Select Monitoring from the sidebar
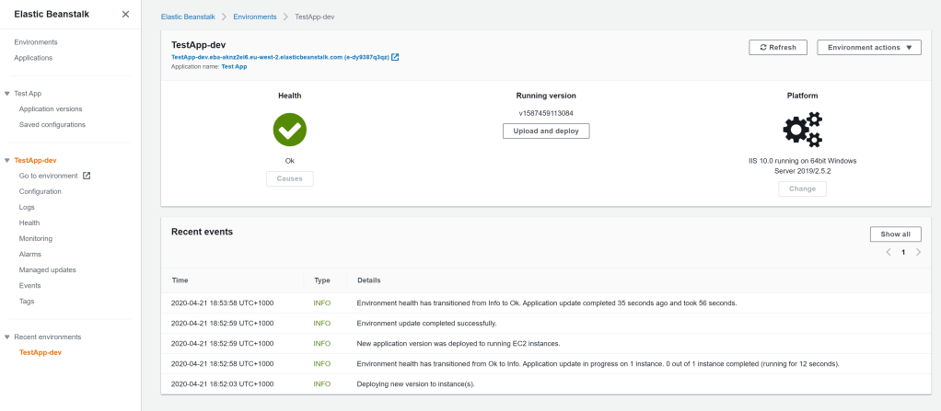Viewport: 941px width, 411px height. pyautogui.click(x=36, y=238)
